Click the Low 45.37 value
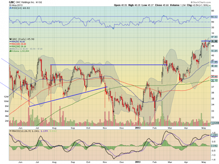This screenshot has height=164, width=219. [x=147, y=5]
